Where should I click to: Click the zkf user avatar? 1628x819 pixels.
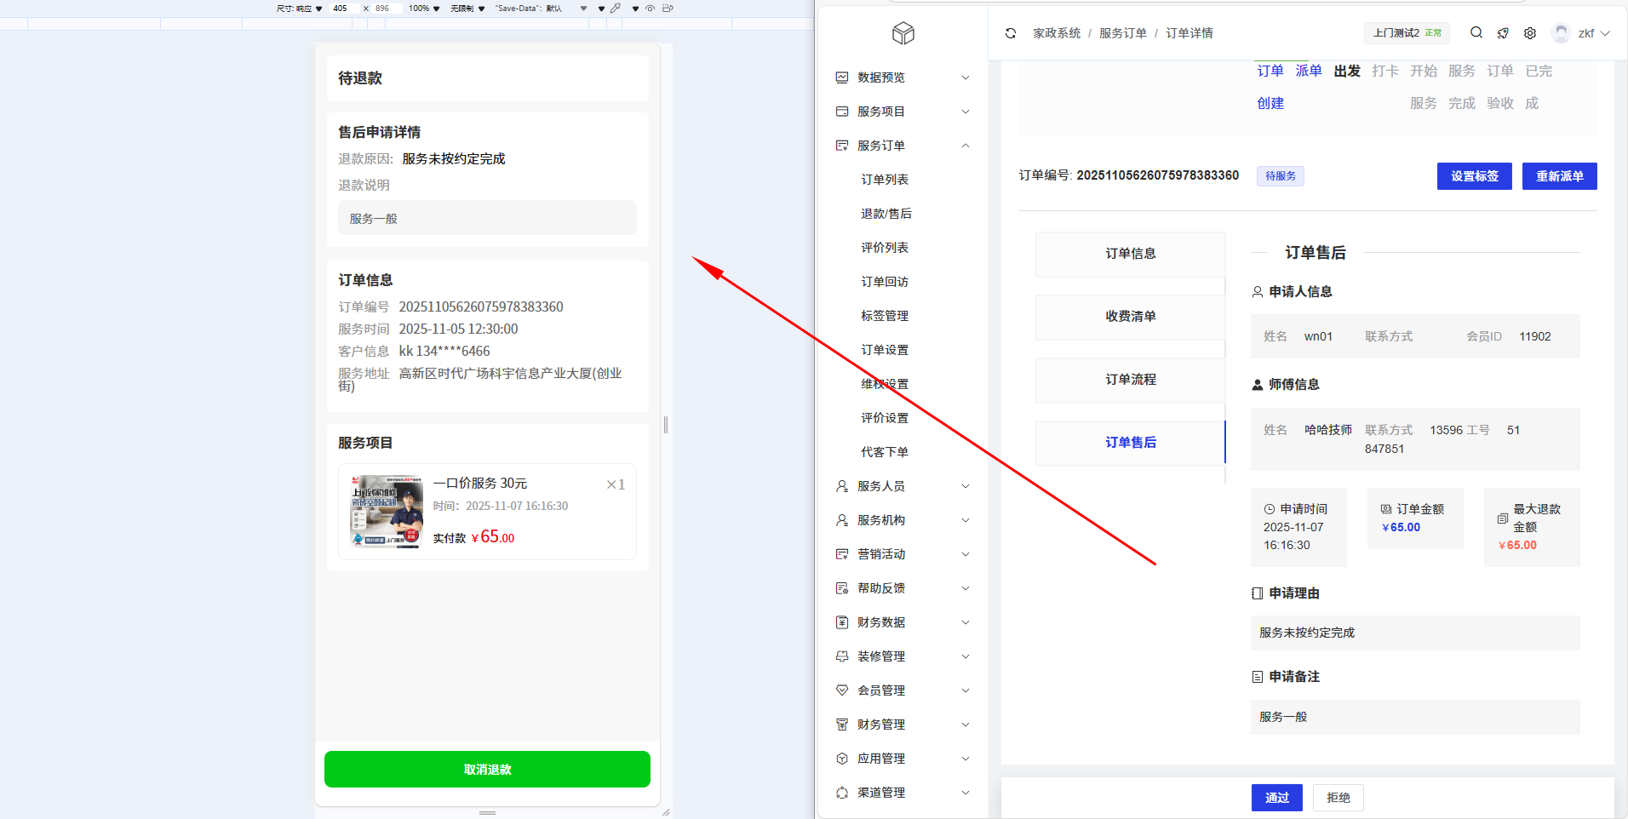point(1561,33)
